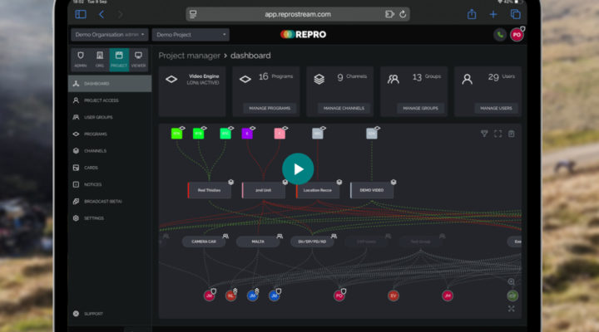Show the Safari tab overview icon
The width and height of the screenshot is (599, 332).
point(515,14)
